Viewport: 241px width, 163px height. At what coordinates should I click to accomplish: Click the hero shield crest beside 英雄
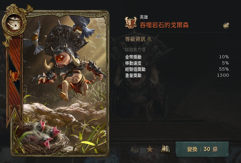coord(131,23)
